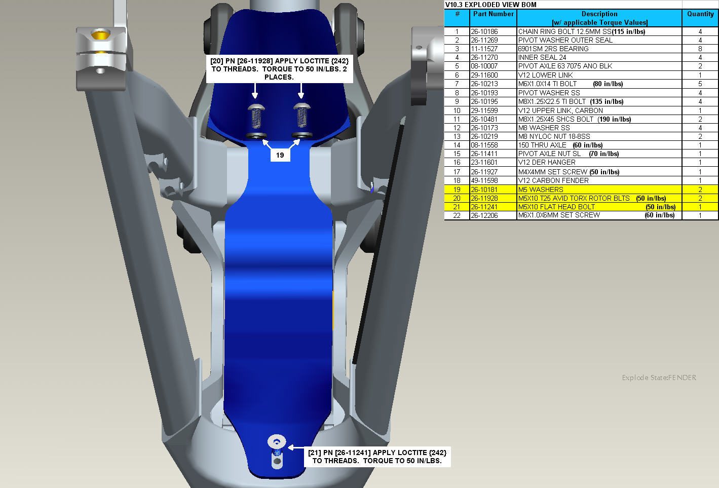The width and height of the screenshot is (719, 488).
Task: Click the Explode State:FENDER label
Action: [659, 378]
